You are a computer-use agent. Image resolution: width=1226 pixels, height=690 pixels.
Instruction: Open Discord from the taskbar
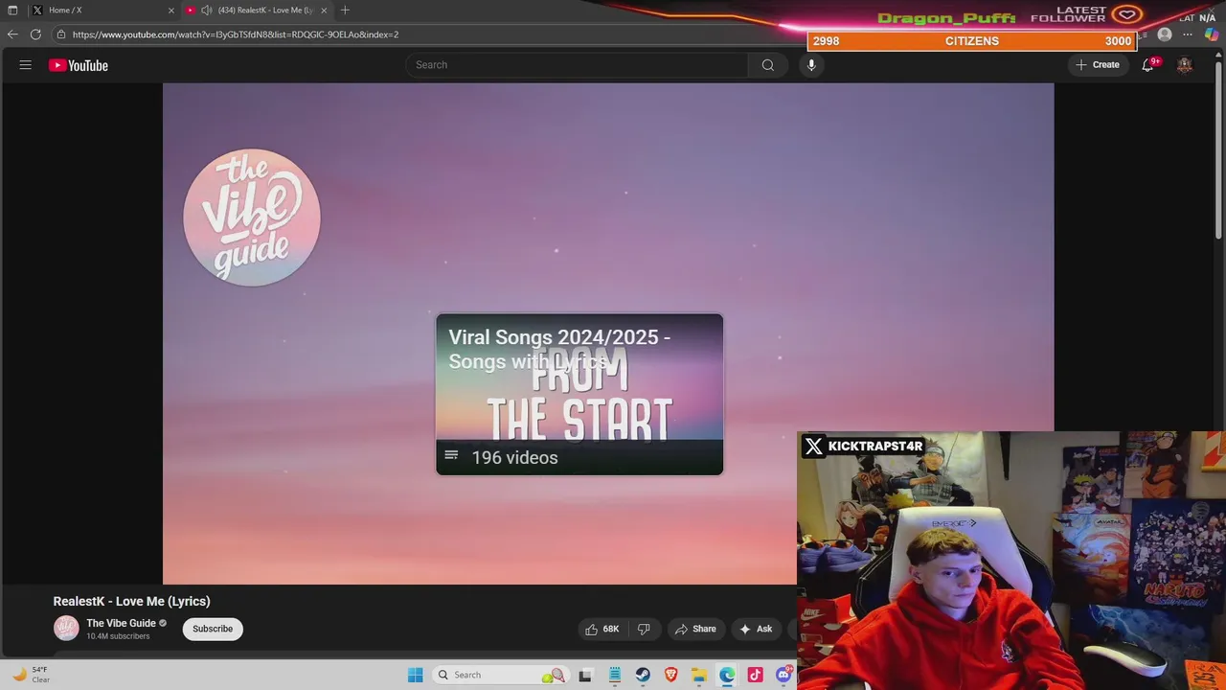click(784, 675)
